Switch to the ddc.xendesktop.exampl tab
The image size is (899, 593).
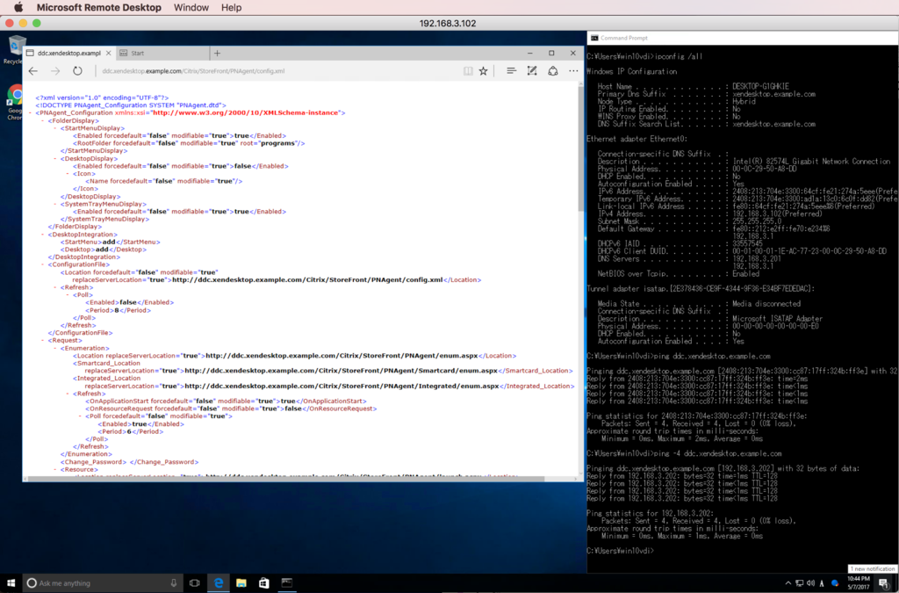[x=68, y=54]
